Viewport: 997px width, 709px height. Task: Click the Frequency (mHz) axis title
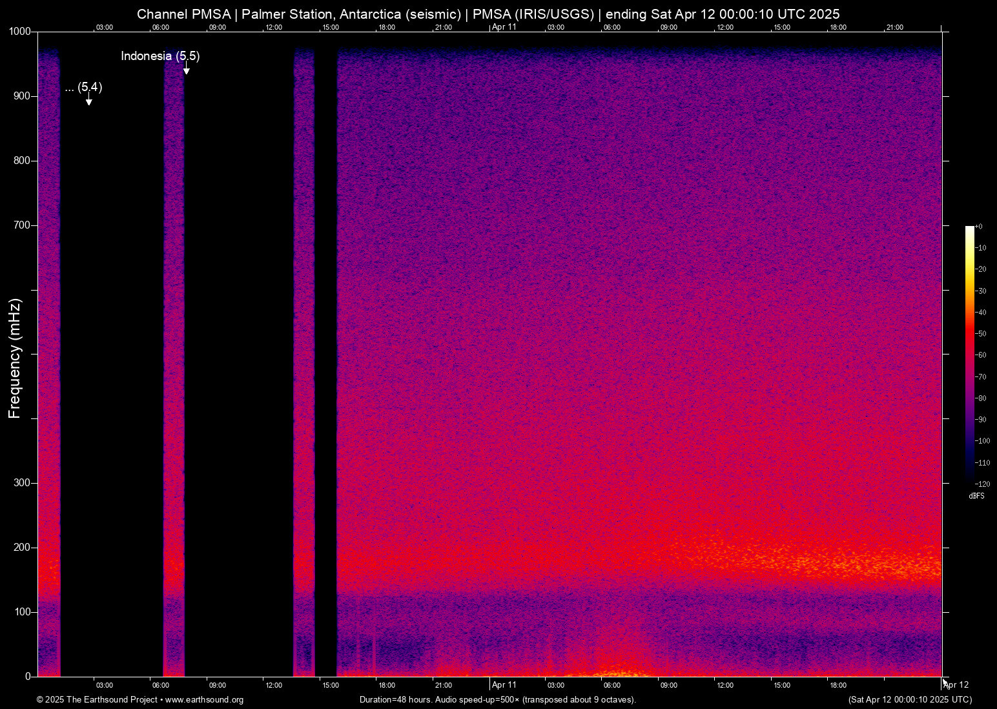click(x=15, y=358)
